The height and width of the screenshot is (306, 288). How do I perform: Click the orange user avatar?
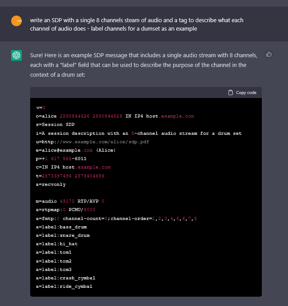pyautogui.click(x=16, y=21)
